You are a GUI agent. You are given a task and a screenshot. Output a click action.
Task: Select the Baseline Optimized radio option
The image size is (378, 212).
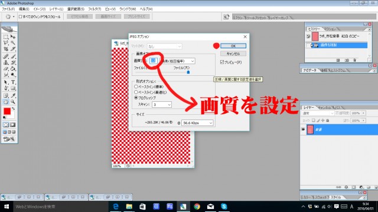coord(136,92)
